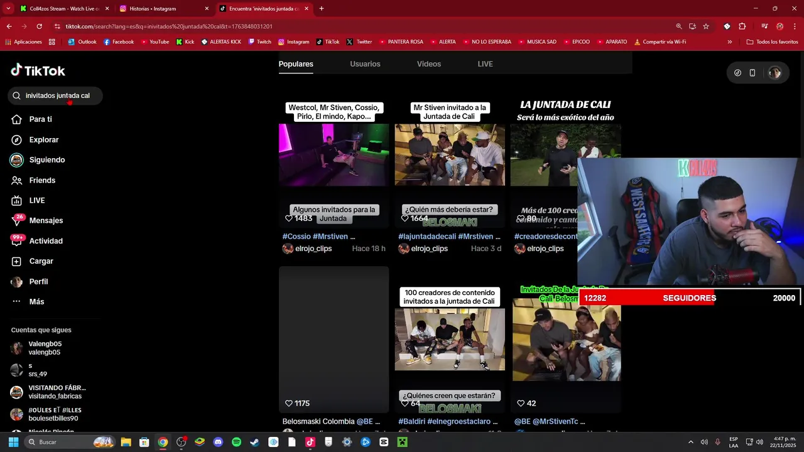Click the Outlook bookmark
The height and width of the screenshot is (452, 804).
click(x=82, y=42)
